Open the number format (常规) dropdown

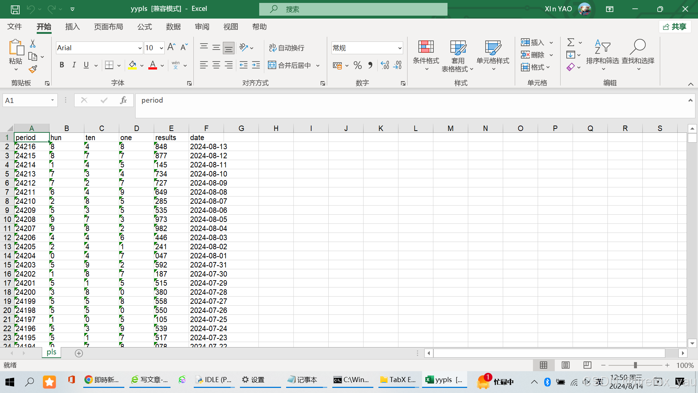pyautogui.click(x=400, y=48)
